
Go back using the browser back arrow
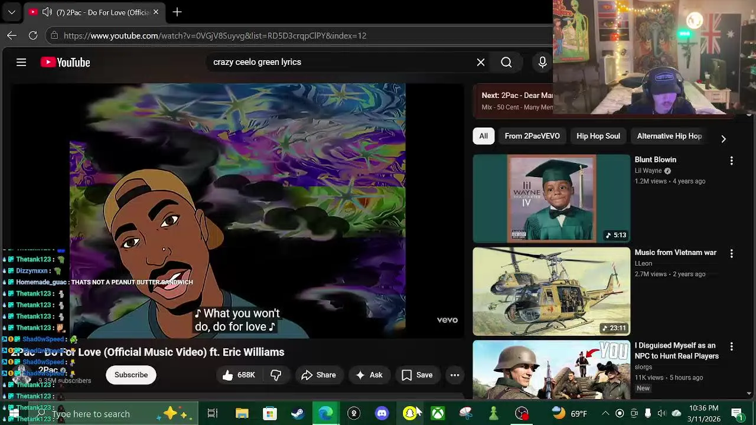pos(12,35)
